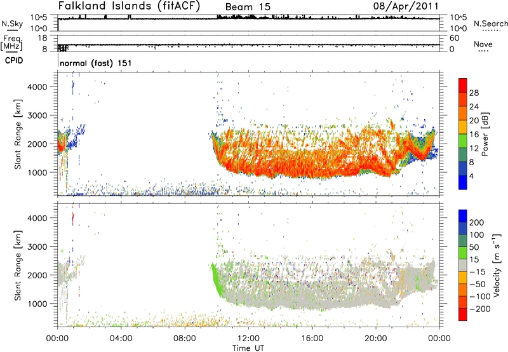The height and width of the screenshot is (352, 508).
Task: Select the '16:00' time axis label
Action: tap(312, 339)
